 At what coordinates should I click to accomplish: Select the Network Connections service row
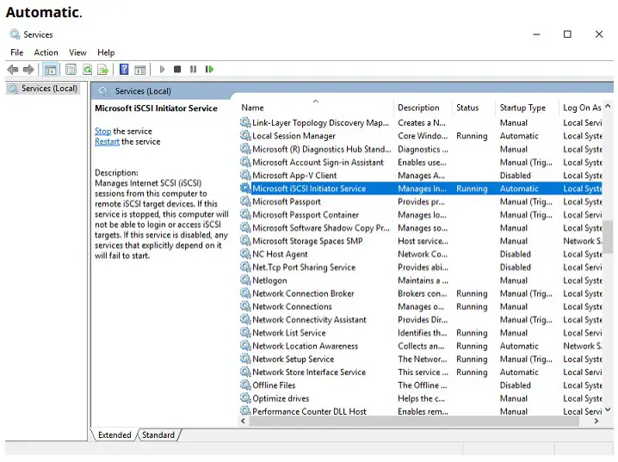tap(292, 307)
